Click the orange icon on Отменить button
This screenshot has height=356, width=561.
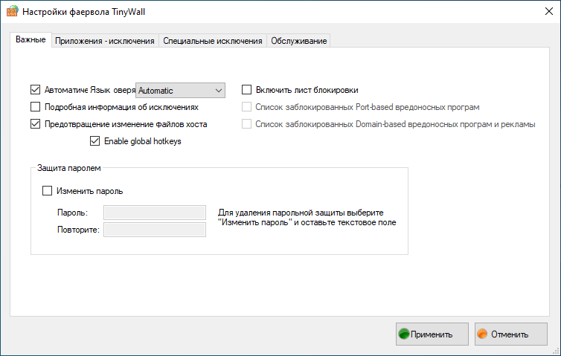click(482, 334)
